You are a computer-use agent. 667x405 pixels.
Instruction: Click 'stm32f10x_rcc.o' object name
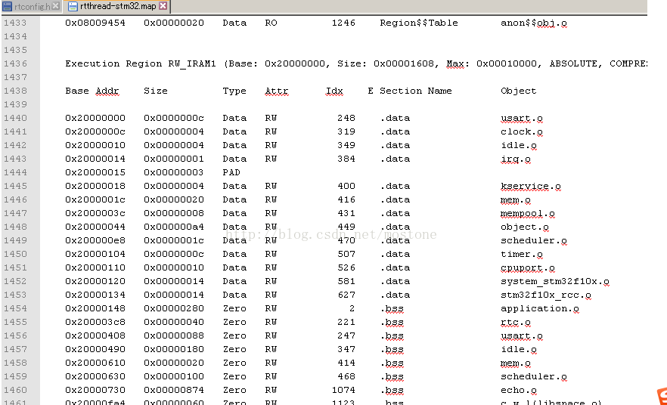[546, 295]
